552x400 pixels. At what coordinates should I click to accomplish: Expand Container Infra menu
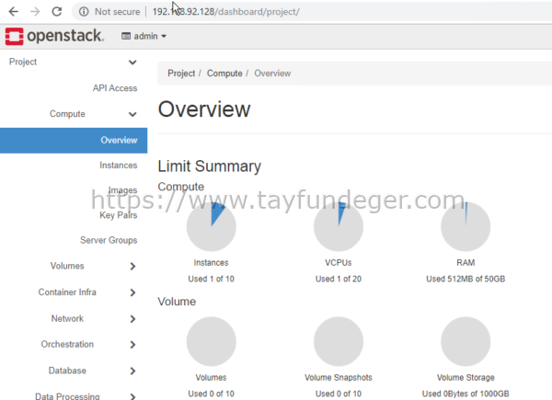[132, 292]
